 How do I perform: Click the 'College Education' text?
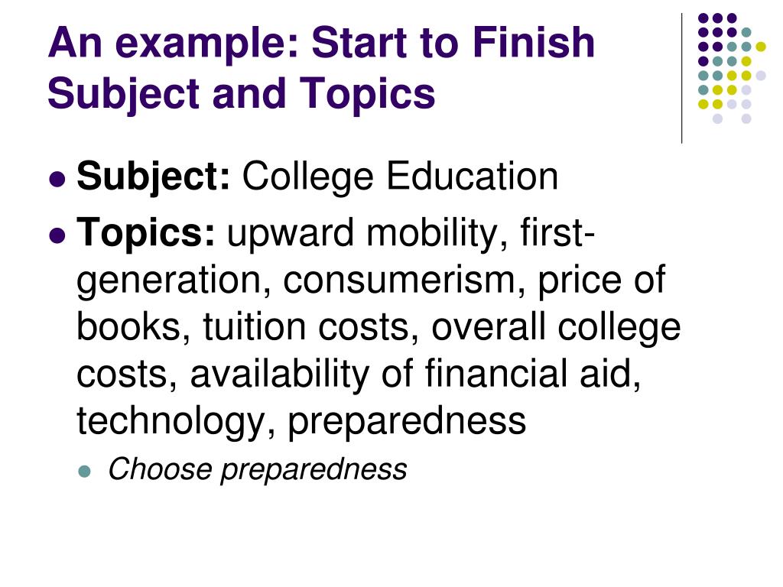click(x=400, y=177)
